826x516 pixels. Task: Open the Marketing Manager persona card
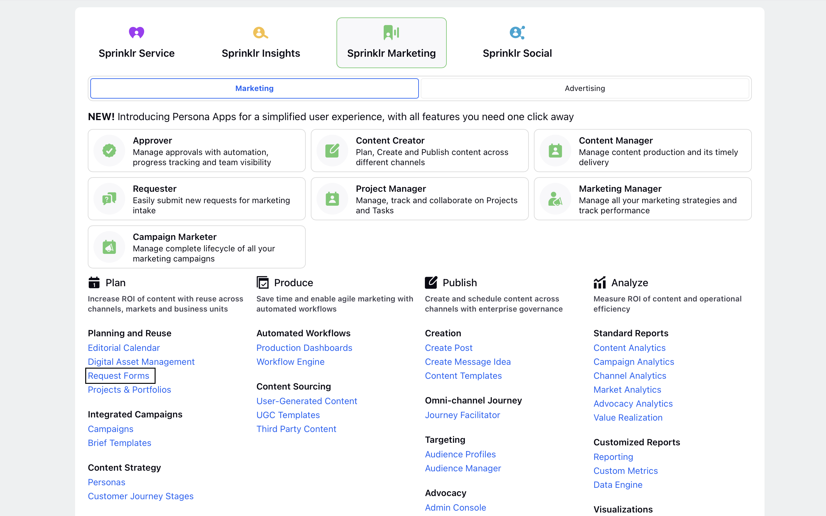coord(643,199)
